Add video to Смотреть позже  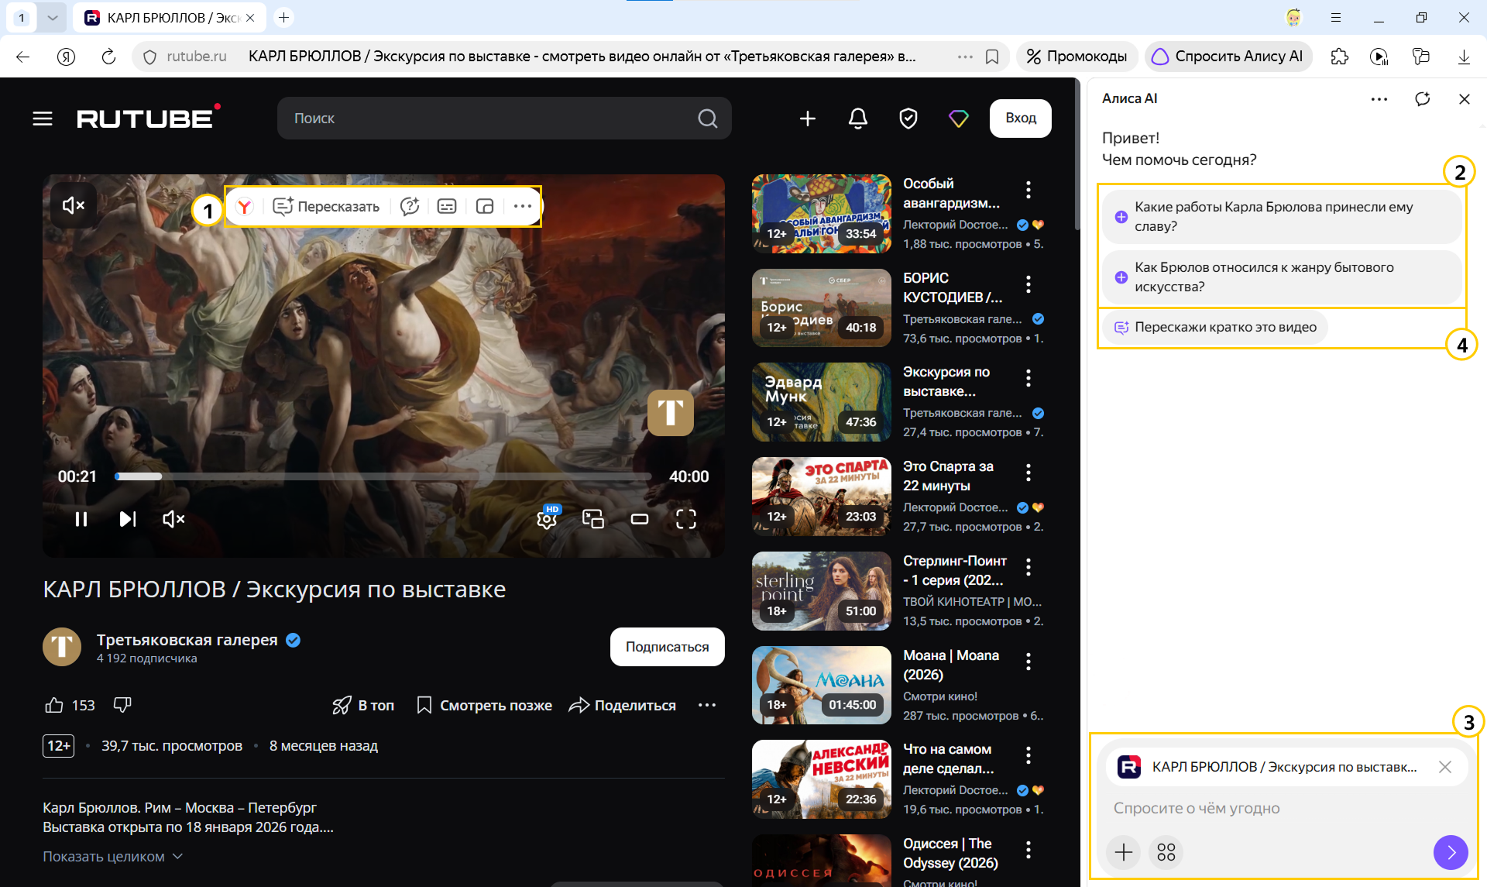(484, 705)
